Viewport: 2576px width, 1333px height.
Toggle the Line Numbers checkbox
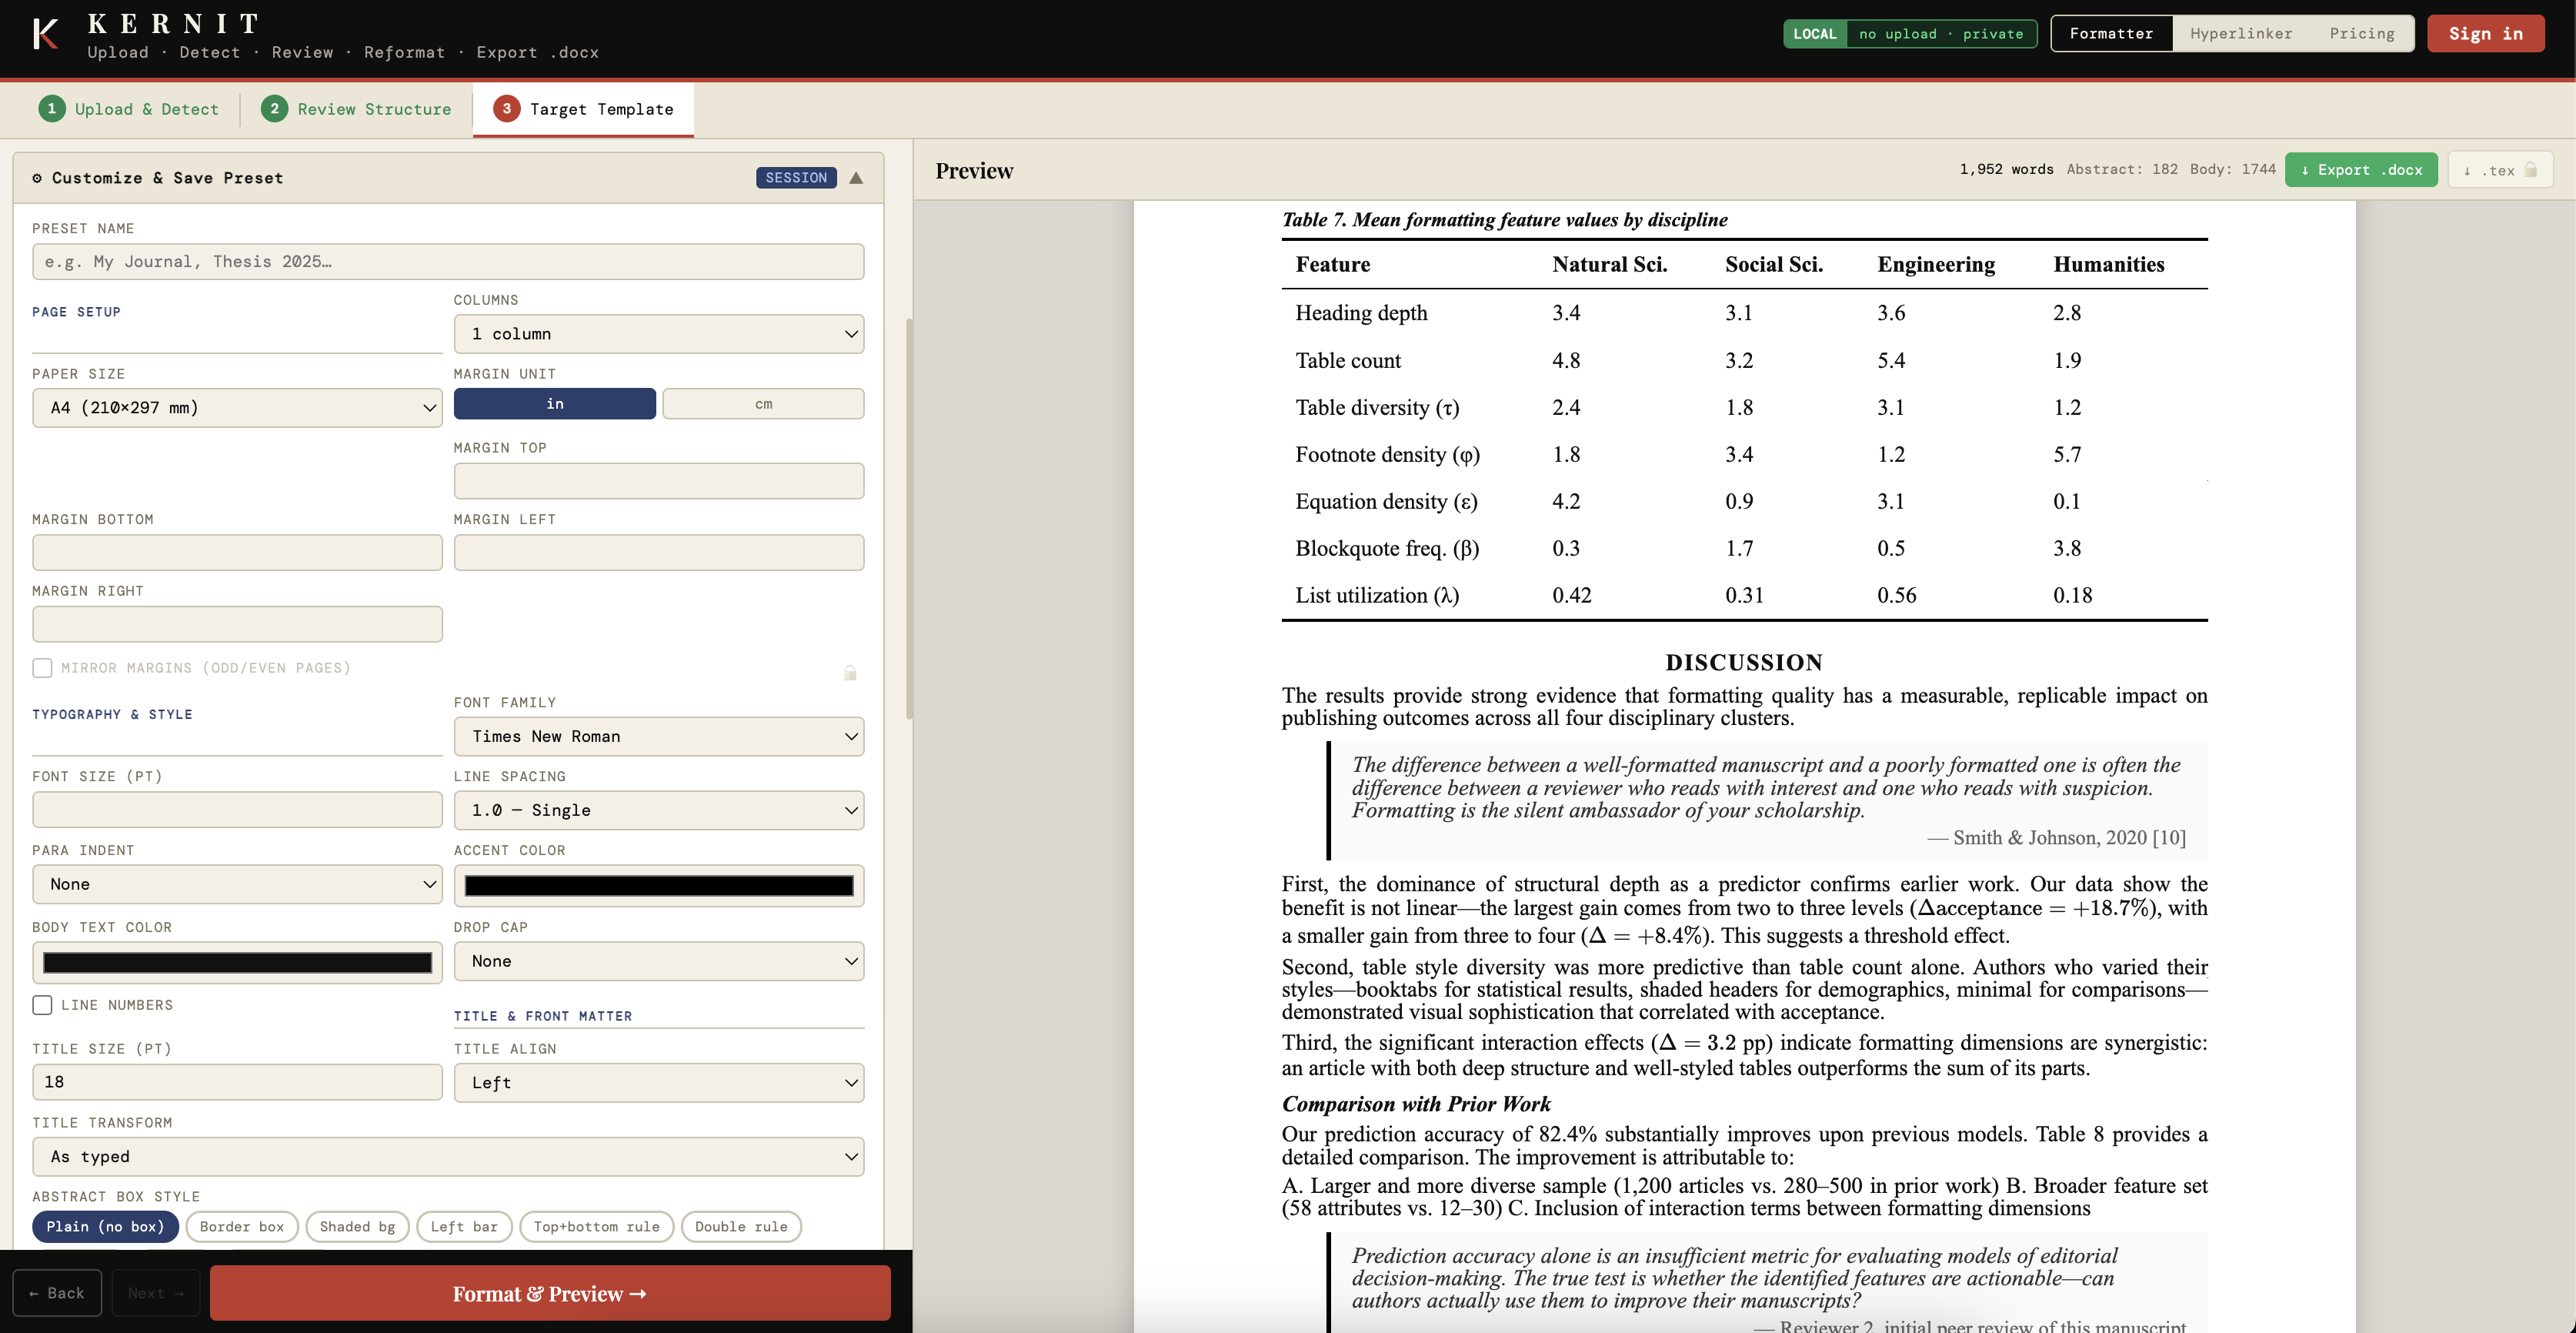[x=42, y=1005]
